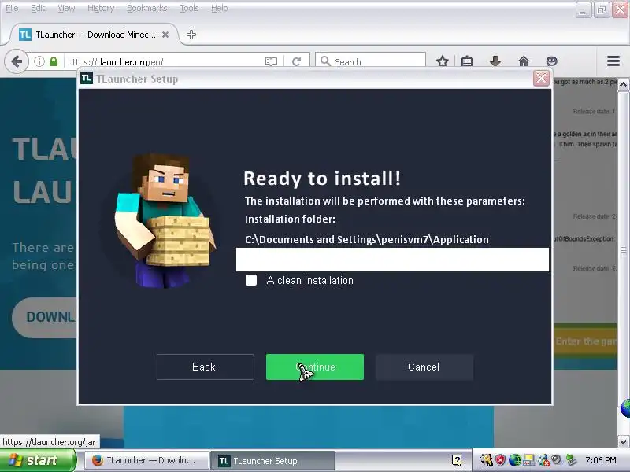This screenshot has width=630, height=472.
Task: Click the page scrollbar down arrow
Action: 623,442
